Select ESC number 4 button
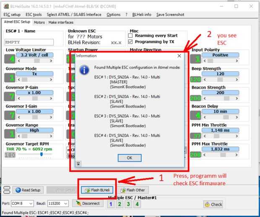The width and height of the screenshot is (260, 217). [137, 204]
